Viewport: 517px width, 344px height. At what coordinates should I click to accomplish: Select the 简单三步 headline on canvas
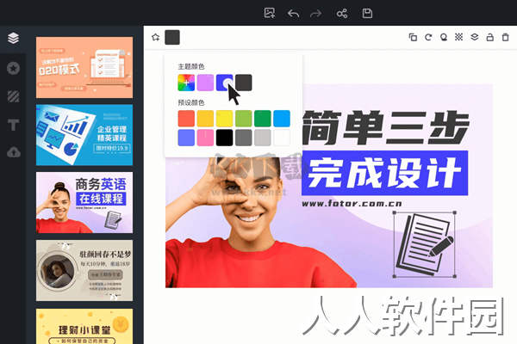(385, 128)
